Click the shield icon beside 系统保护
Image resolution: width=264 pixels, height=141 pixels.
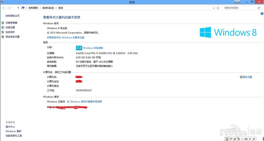pyautogui.click(x=3, y=32)
